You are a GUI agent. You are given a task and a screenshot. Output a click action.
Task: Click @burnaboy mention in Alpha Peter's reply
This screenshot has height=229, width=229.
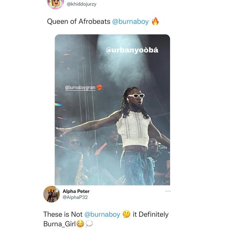coord(102,214)
